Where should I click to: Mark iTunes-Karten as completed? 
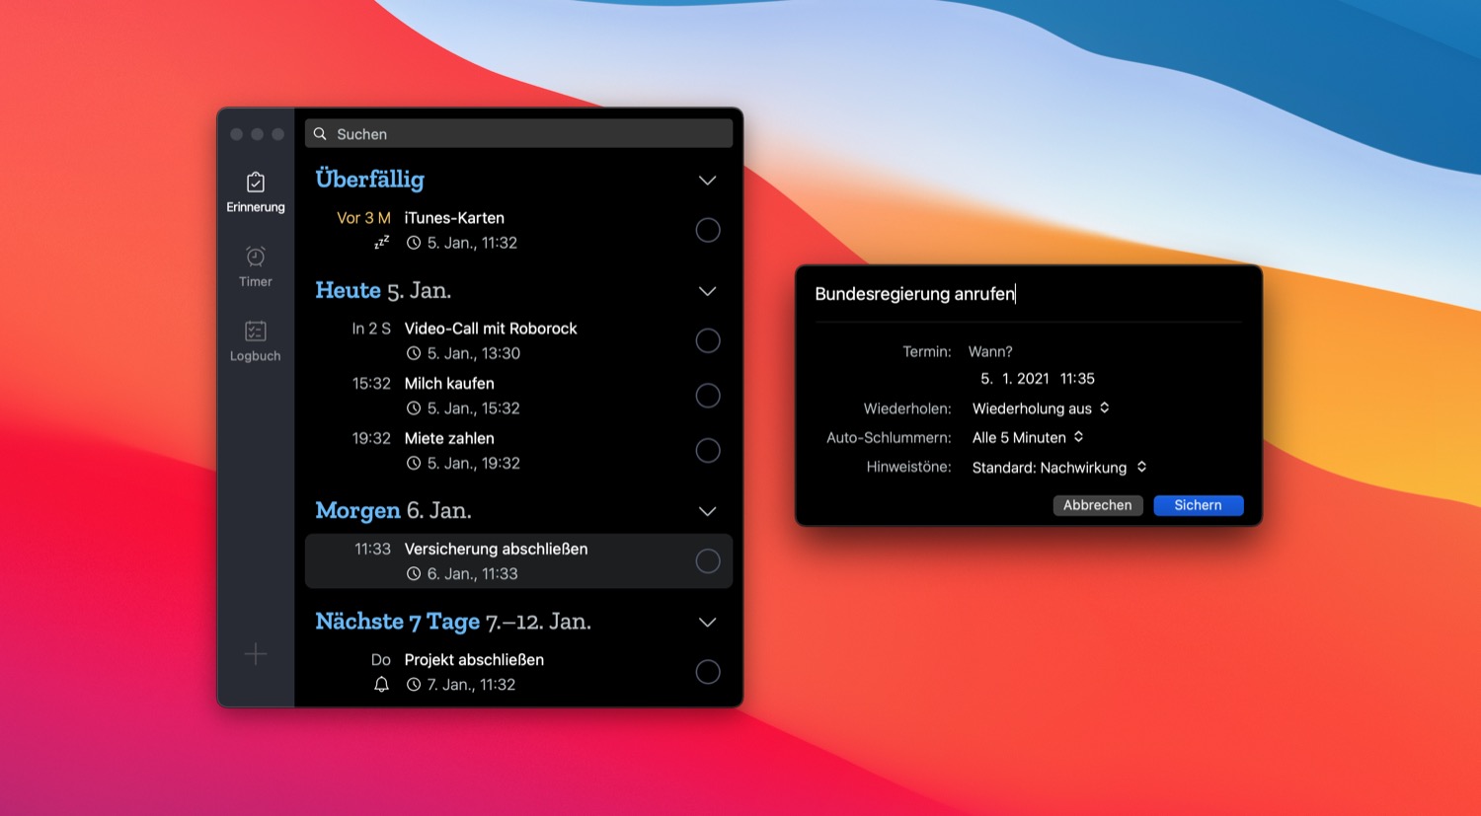pos(708,230)
